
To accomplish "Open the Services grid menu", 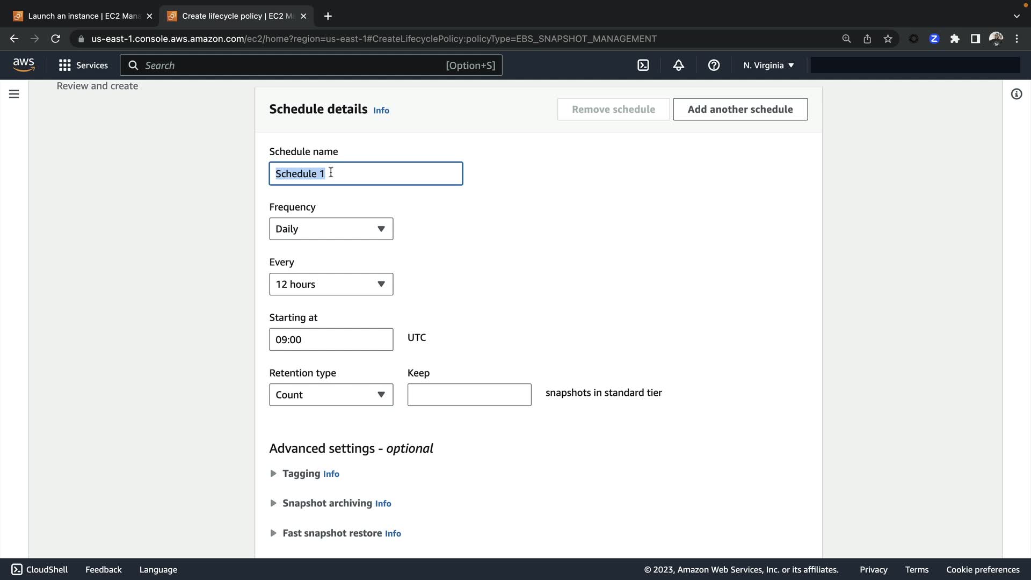I will (x=83, y=65).
